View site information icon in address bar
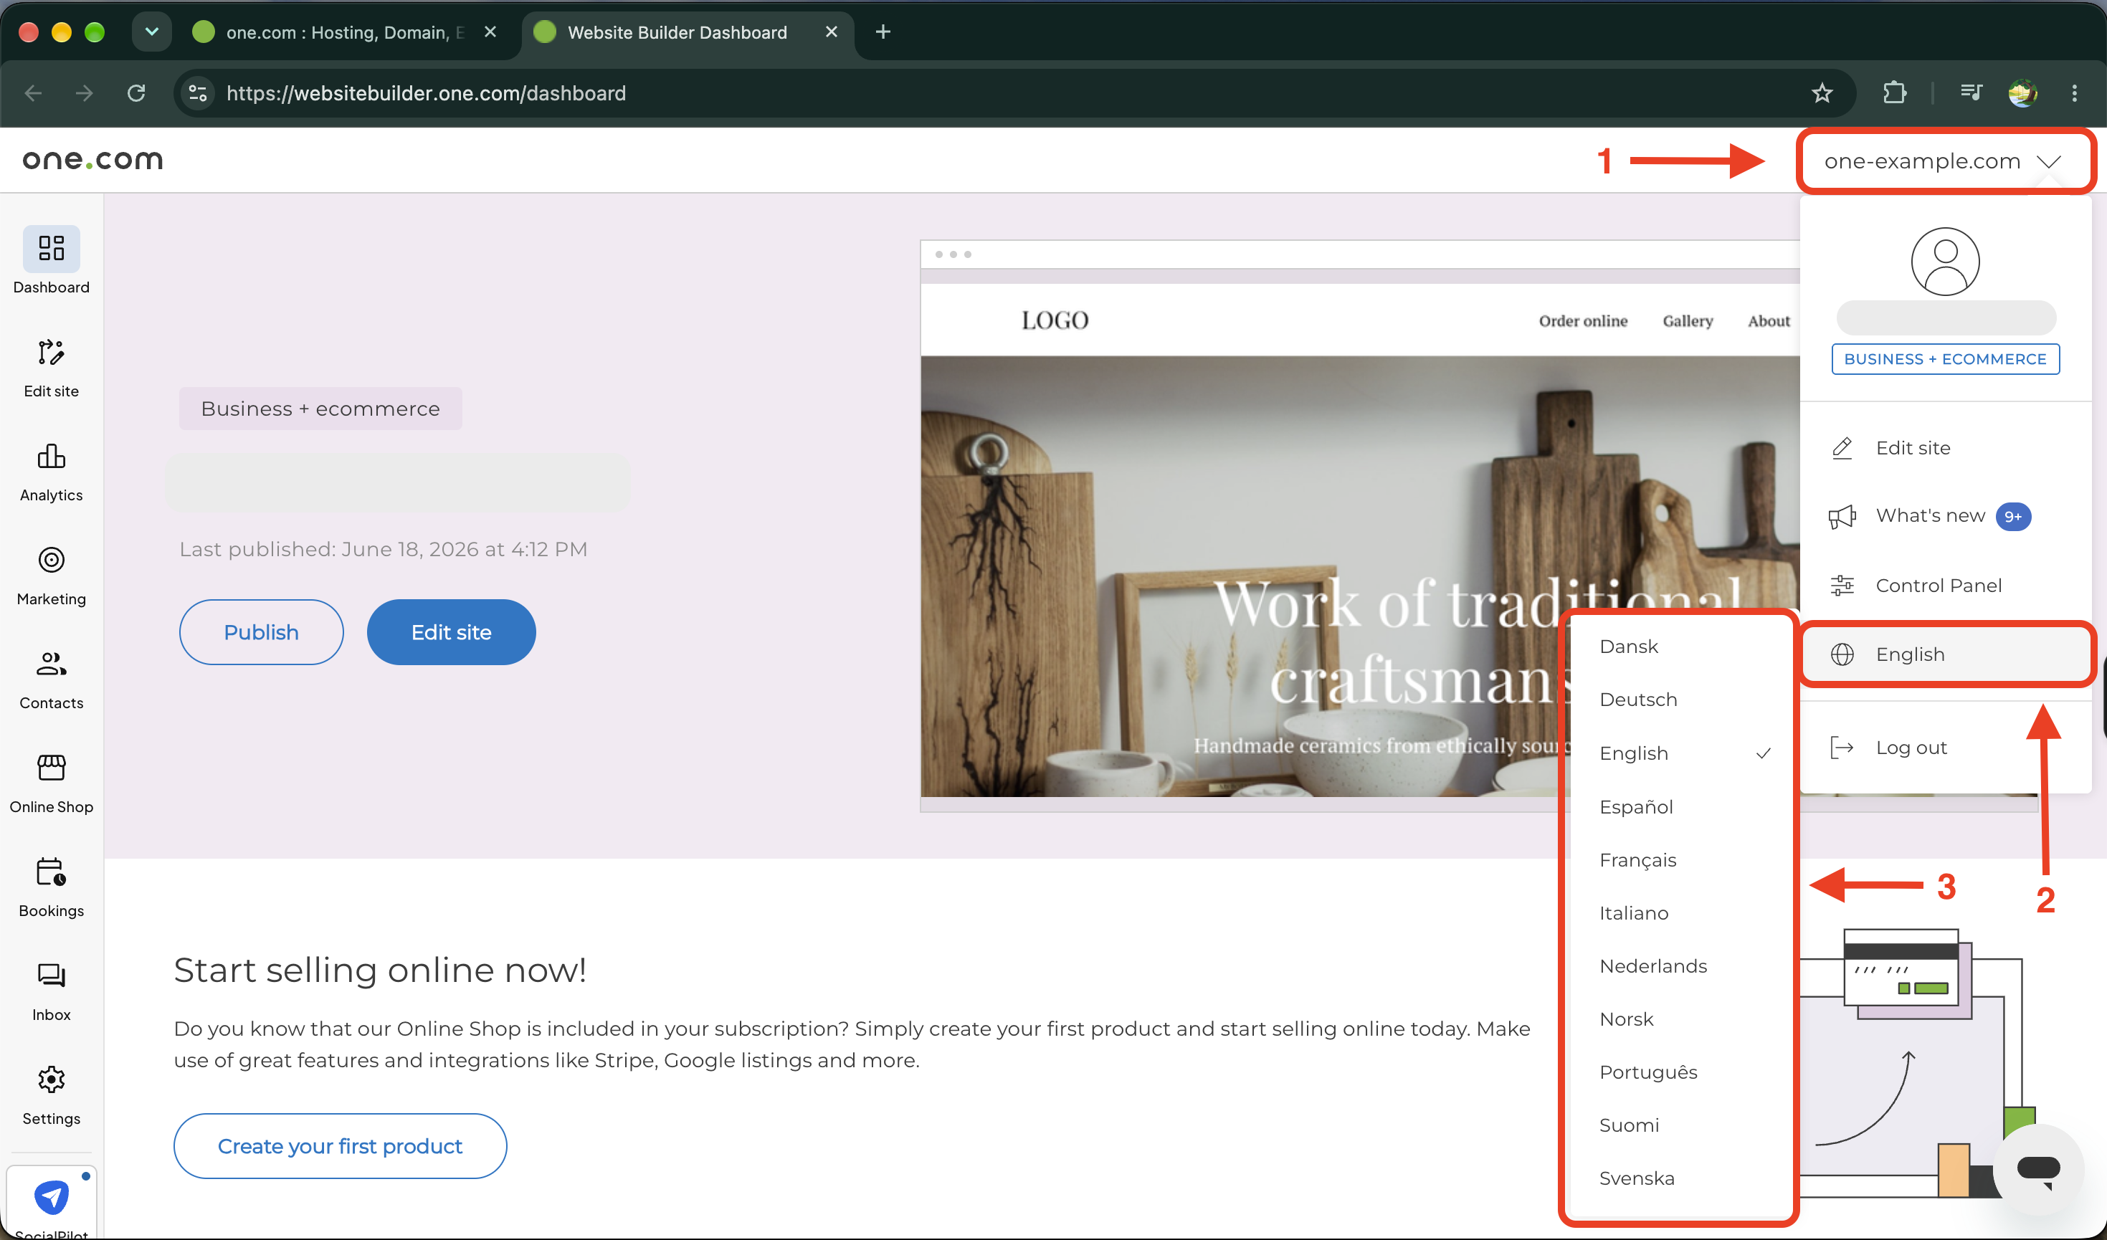This screenshot has height=1240, width=2107. click(198, 92)
